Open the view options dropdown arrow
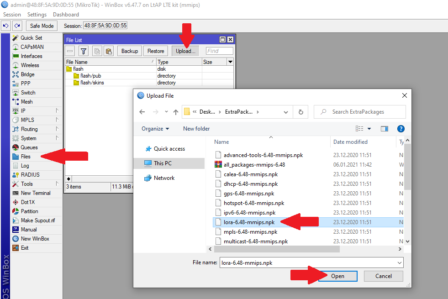The width and height of the screenshot is (448, 299). click(369, 129)
